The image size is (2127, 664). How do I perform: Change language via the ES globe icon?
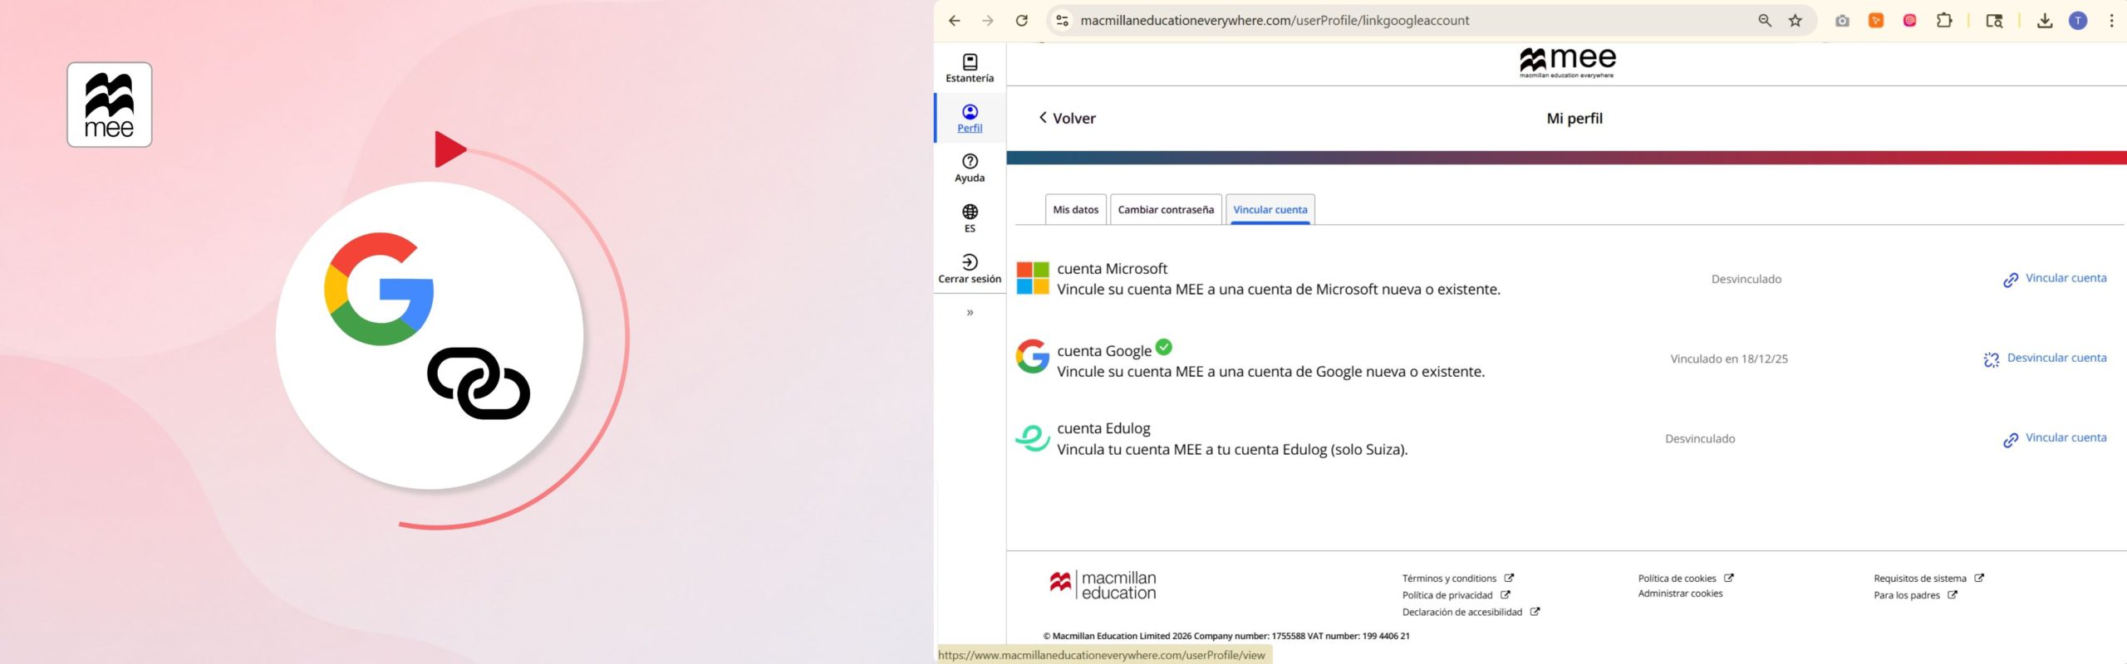(970, 218)
